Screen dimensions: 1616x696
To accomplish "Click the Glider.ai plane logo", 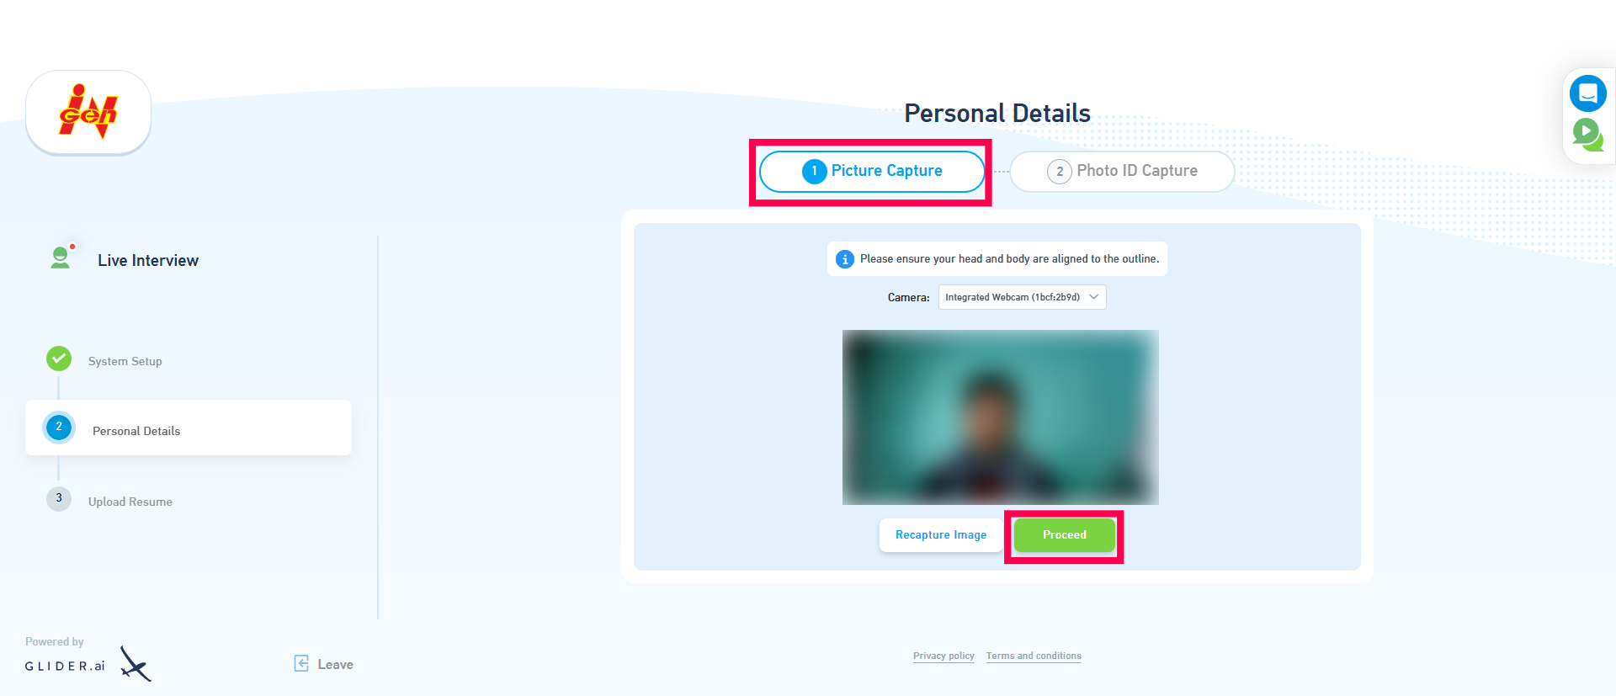I will 135,663.
